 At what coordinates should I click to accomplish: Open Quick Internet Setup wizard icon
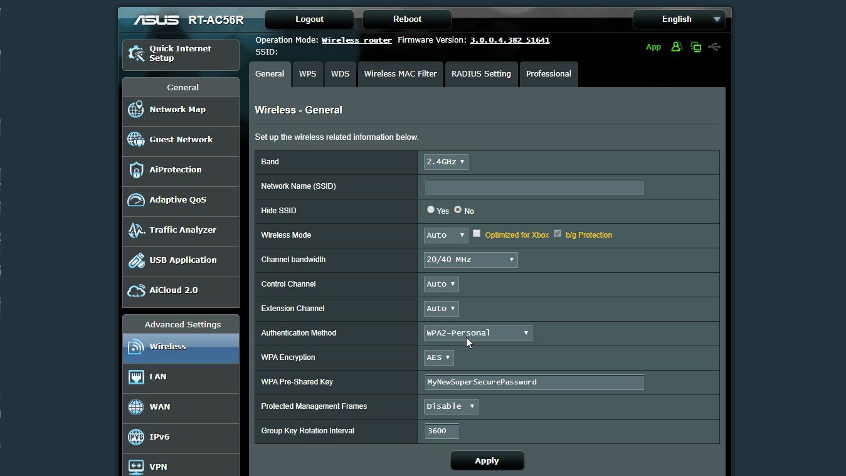tap(136, 54)
